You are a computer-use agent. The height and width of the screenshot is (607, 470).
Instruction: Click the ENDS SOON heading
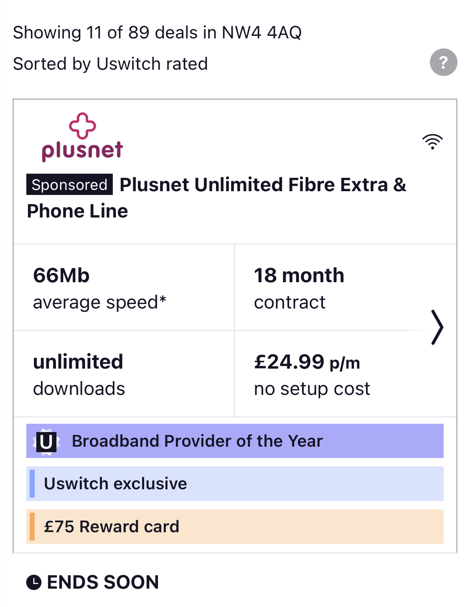103,582
